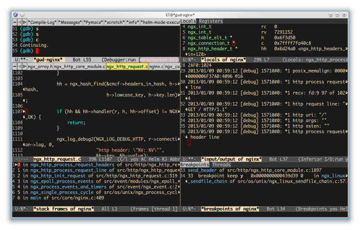Open the nginx.c file tab

pos(156,67)
